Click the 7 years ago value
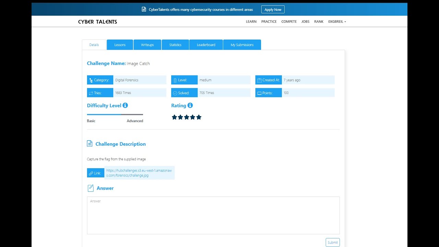The image size is (439, 247). click(292, 80)
